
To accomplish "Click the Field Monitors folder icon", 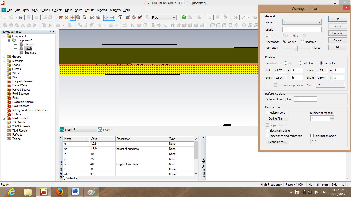I will (x=9, y=106).
